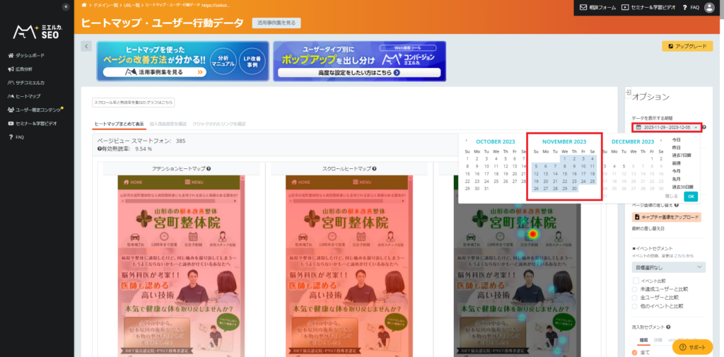Click the help icon beside ページ画像の差し替え
Viewport: 724px width, 357px height.
(x=677, y=205)
